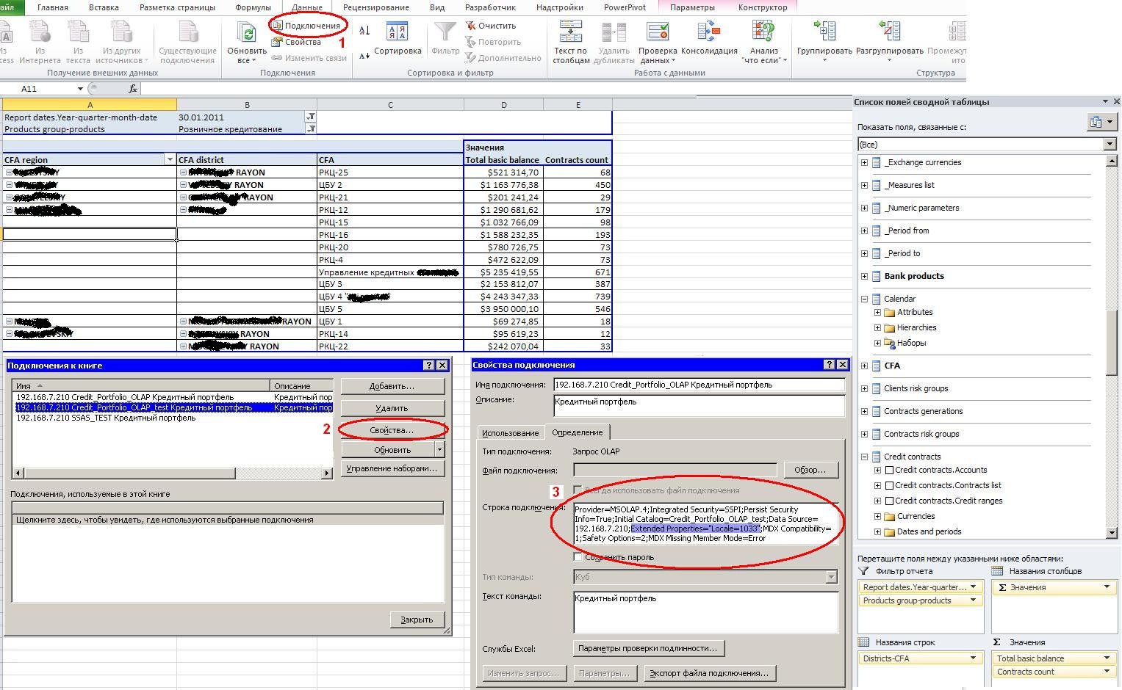Open Connections in the ribbon's connections group
Image resolution: width=1122 pixels, height=690 pixels.
click(x=306, y=26)
